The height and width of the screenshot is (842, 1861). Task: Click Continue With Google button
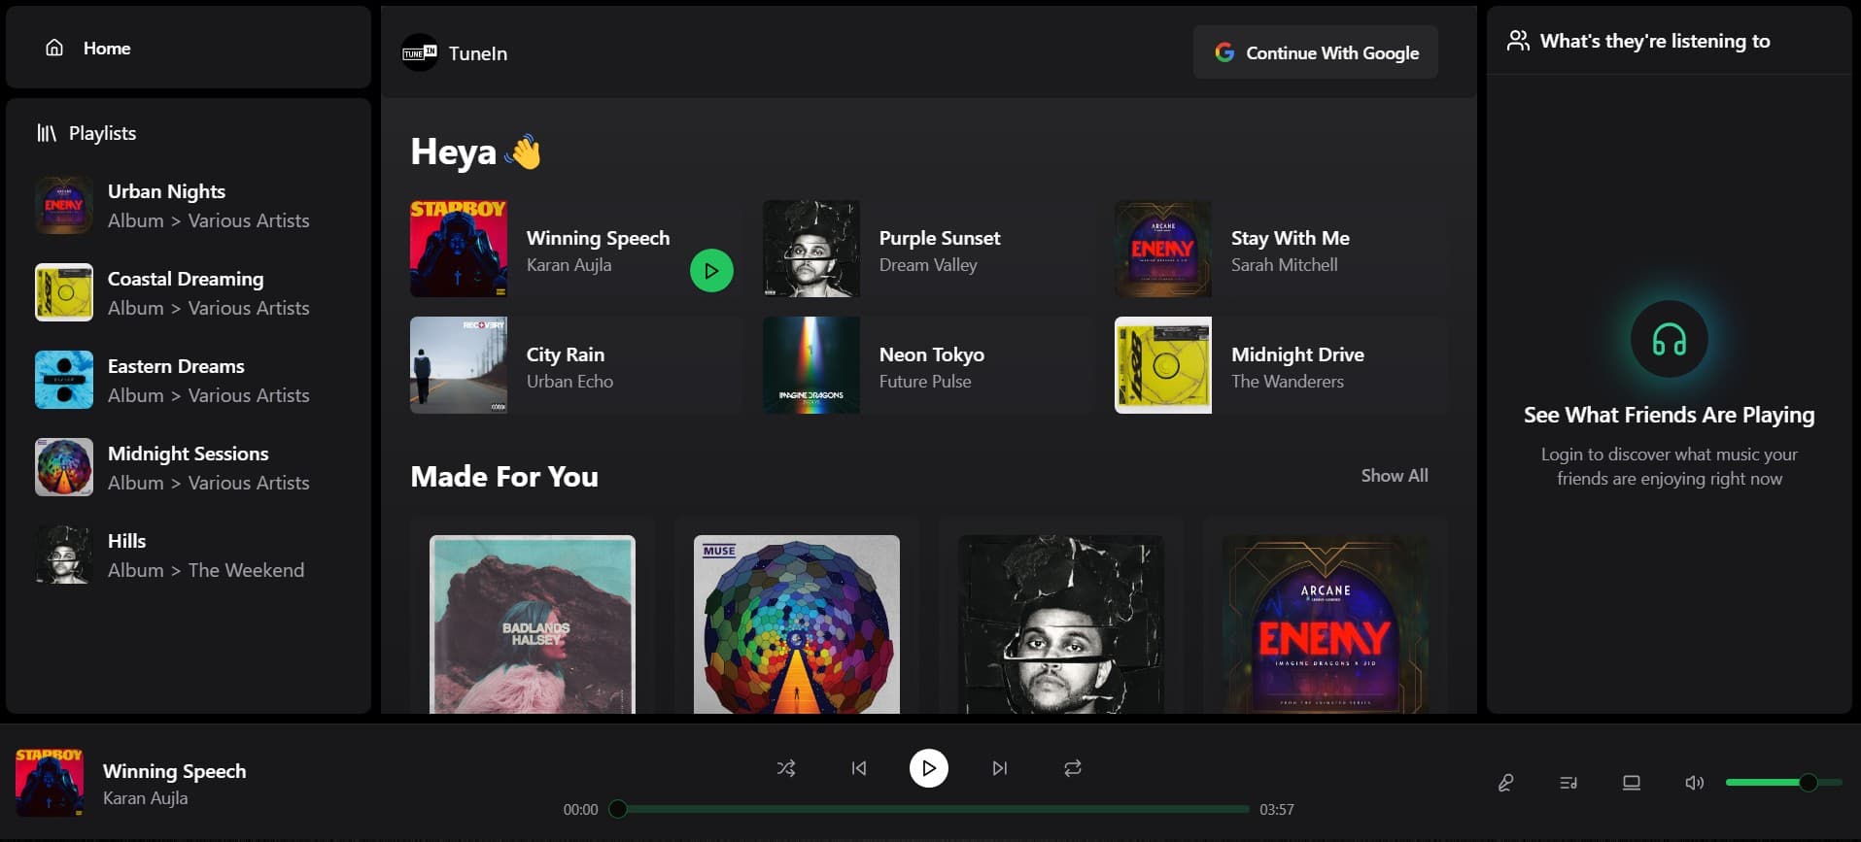(1316, 52)
